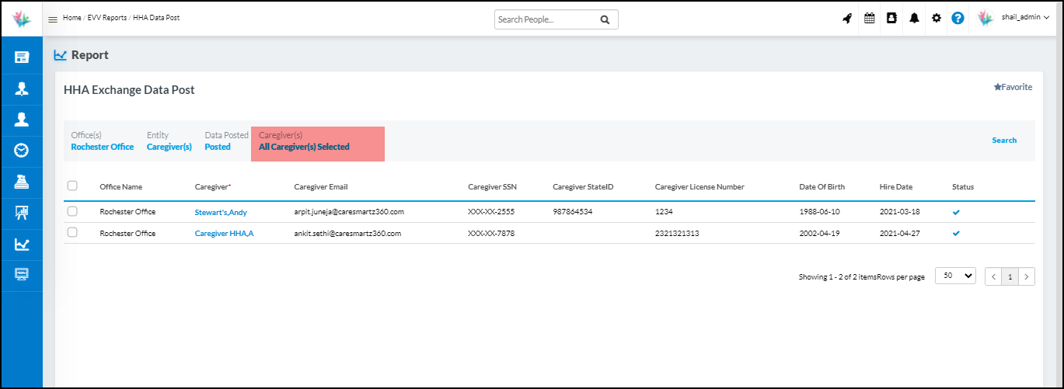The image size is (1064, 389).
Task: Tick the select-all checkbox in table header
Action: pyautogui.click(x=72, y=186)
